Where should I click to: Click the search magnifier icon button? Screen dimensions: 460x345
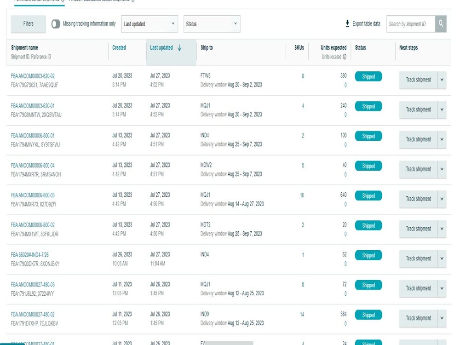(441, 24)
